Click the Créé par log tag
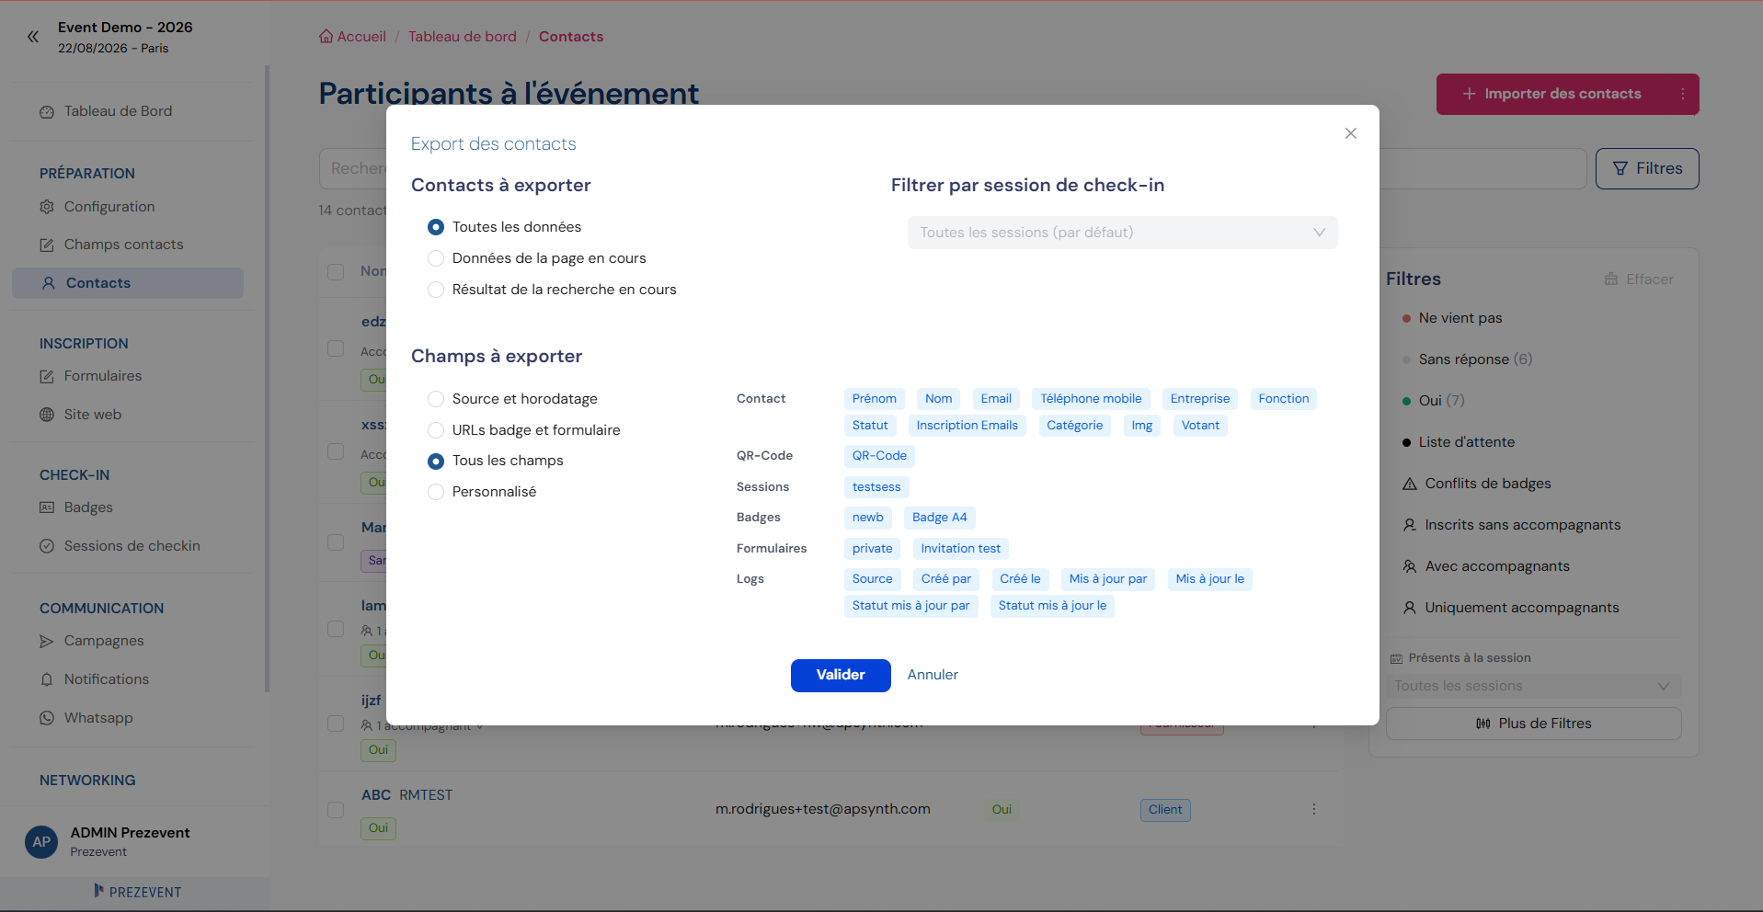This screenshot has height=912, width=1763. pos(945,579)
